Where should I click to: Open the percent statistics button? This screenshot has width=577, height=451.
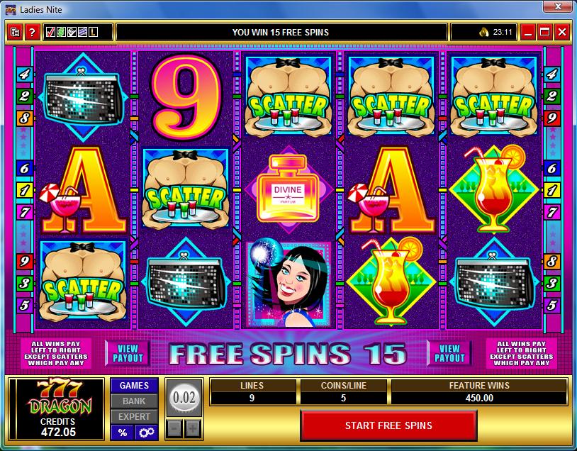tap(123, 433)
